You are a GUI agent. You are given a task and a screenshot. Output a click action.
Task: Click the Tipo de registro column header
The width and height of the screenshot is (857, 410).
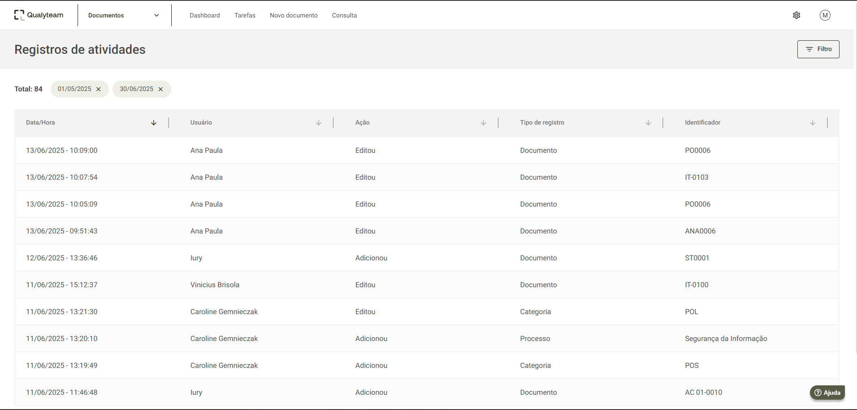tap(542, 122)
